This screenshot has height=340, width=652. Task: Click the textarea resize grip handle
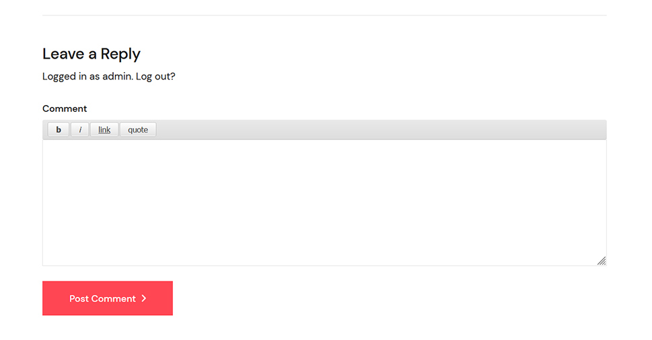pos(602,261)
